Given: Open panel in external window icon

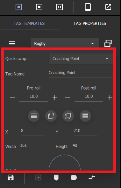Looking at the screenshot, I should pos(108,7).
